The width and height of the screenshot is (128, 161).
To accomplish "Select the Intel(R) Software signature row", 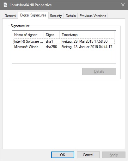I will pyautogui.click(x=64, y=41).
